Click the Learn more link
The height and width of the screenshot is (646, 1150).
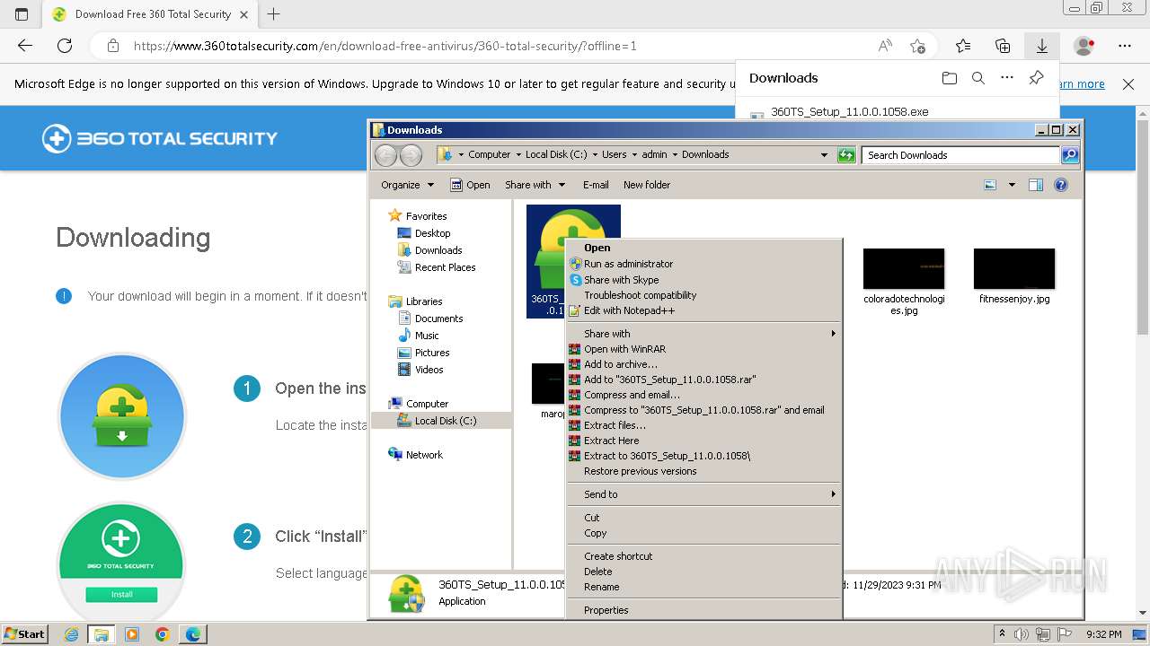point(1082,84)
